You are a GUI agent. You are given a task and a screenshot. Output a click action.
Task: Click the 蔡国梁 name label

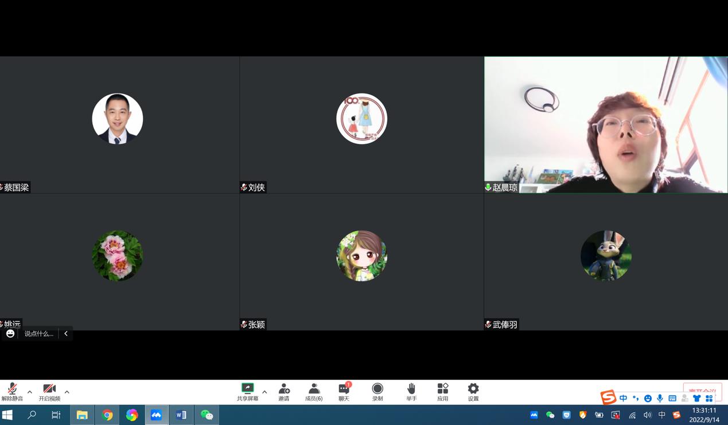(16, 188)
